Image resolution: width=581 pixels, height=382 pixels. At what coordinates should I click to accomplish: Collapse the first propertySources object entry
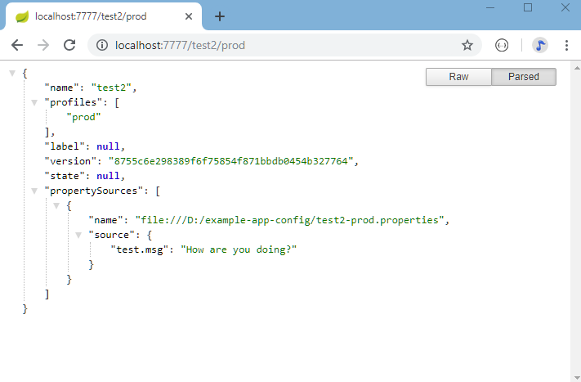[x=56, y=205]
